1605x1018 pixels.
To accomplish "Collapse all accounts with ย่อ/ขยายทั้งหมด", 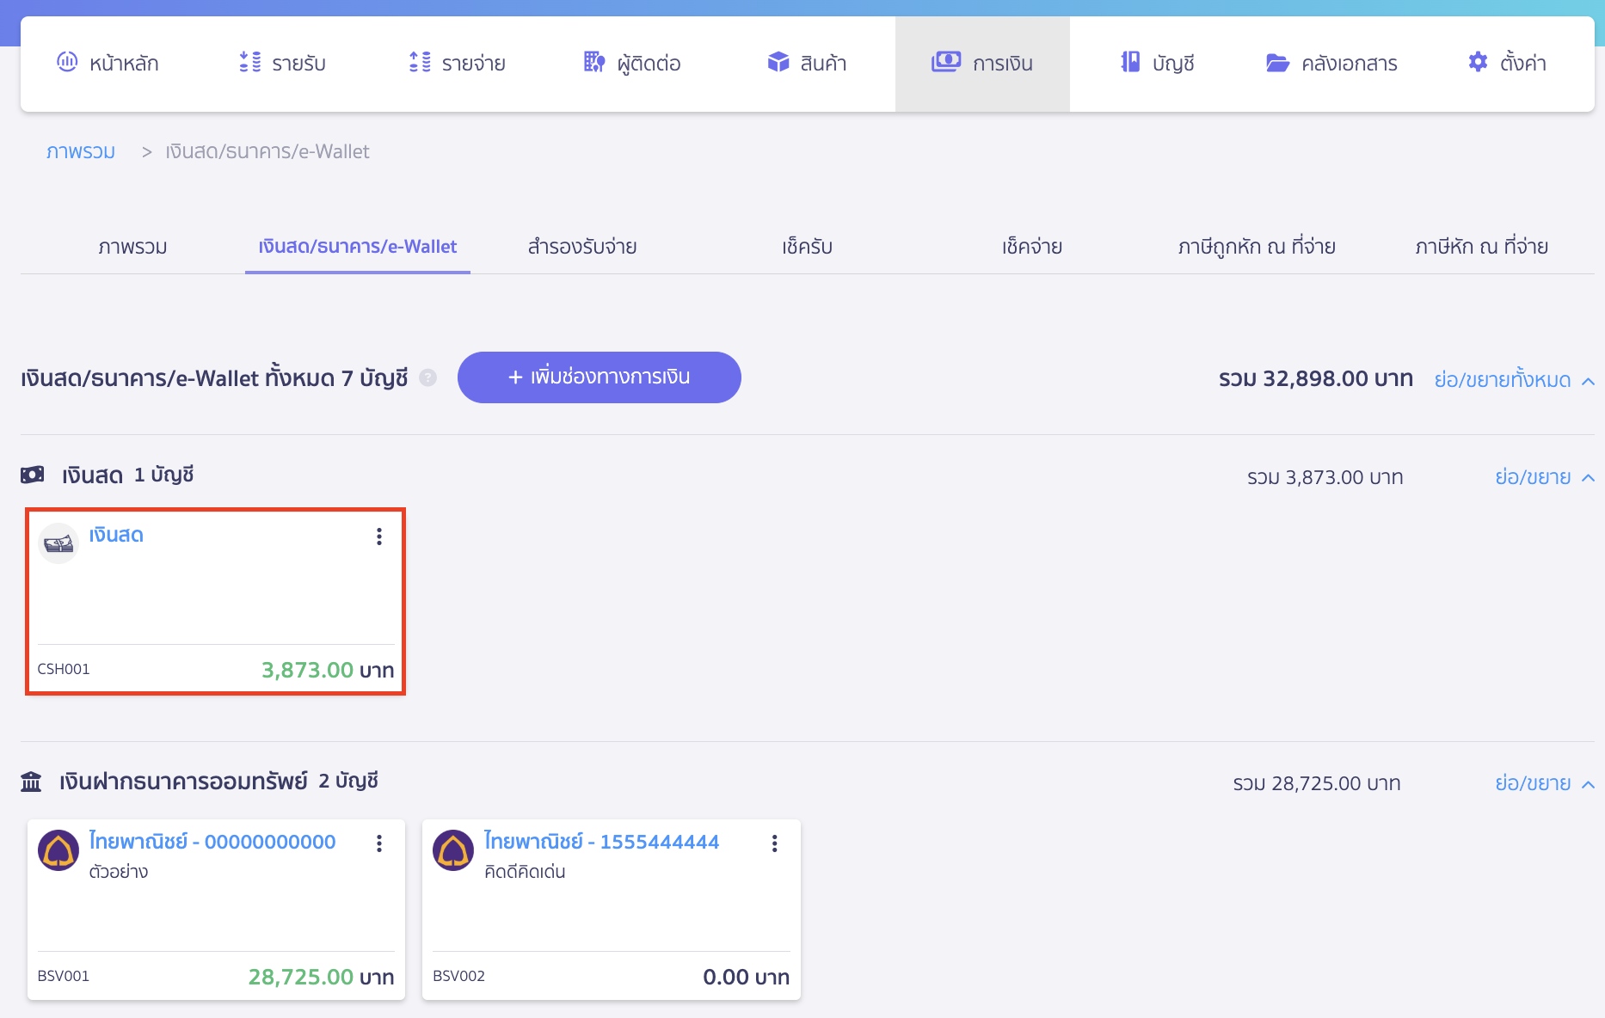I will [x=1513, y=379].
